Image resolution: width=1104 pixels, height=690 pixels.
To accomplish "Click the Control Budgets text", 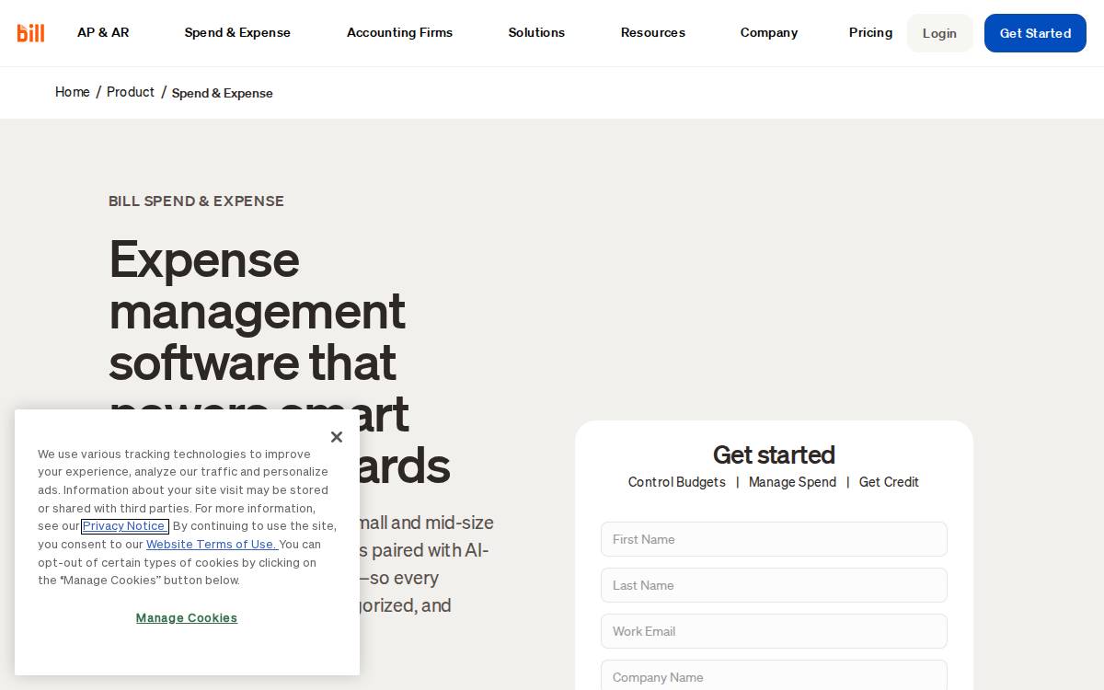I will coord(677,482).
